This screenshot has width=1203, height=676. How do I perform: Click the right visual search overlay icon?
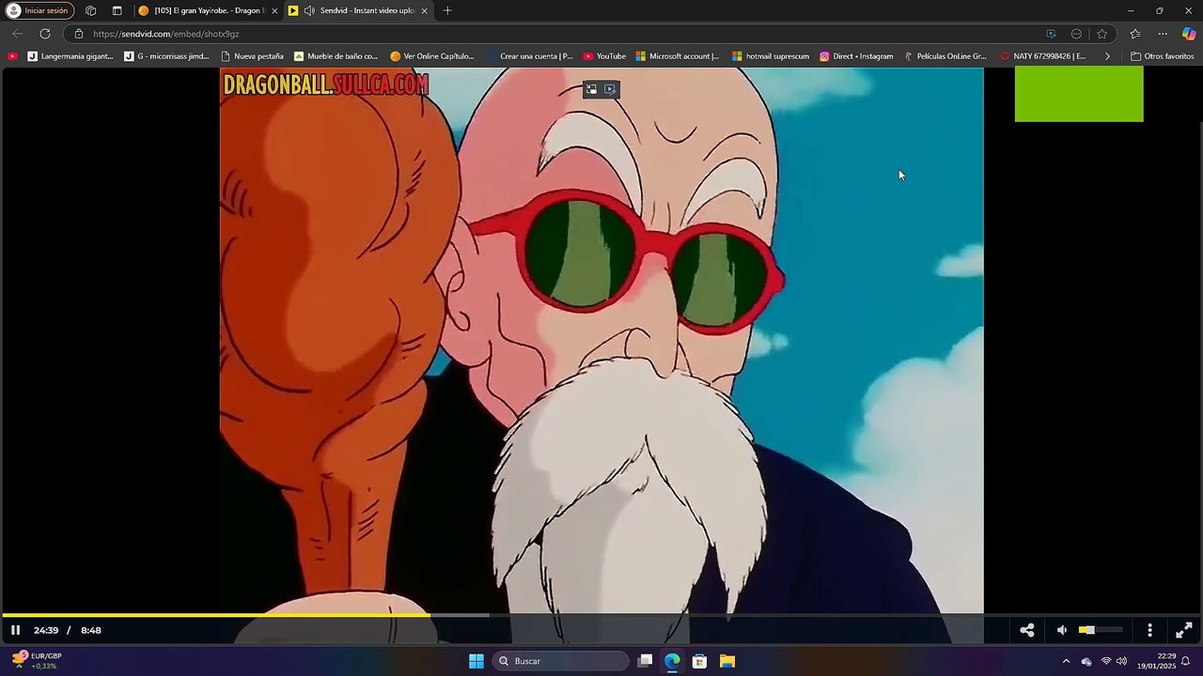(x=610, y=90)
